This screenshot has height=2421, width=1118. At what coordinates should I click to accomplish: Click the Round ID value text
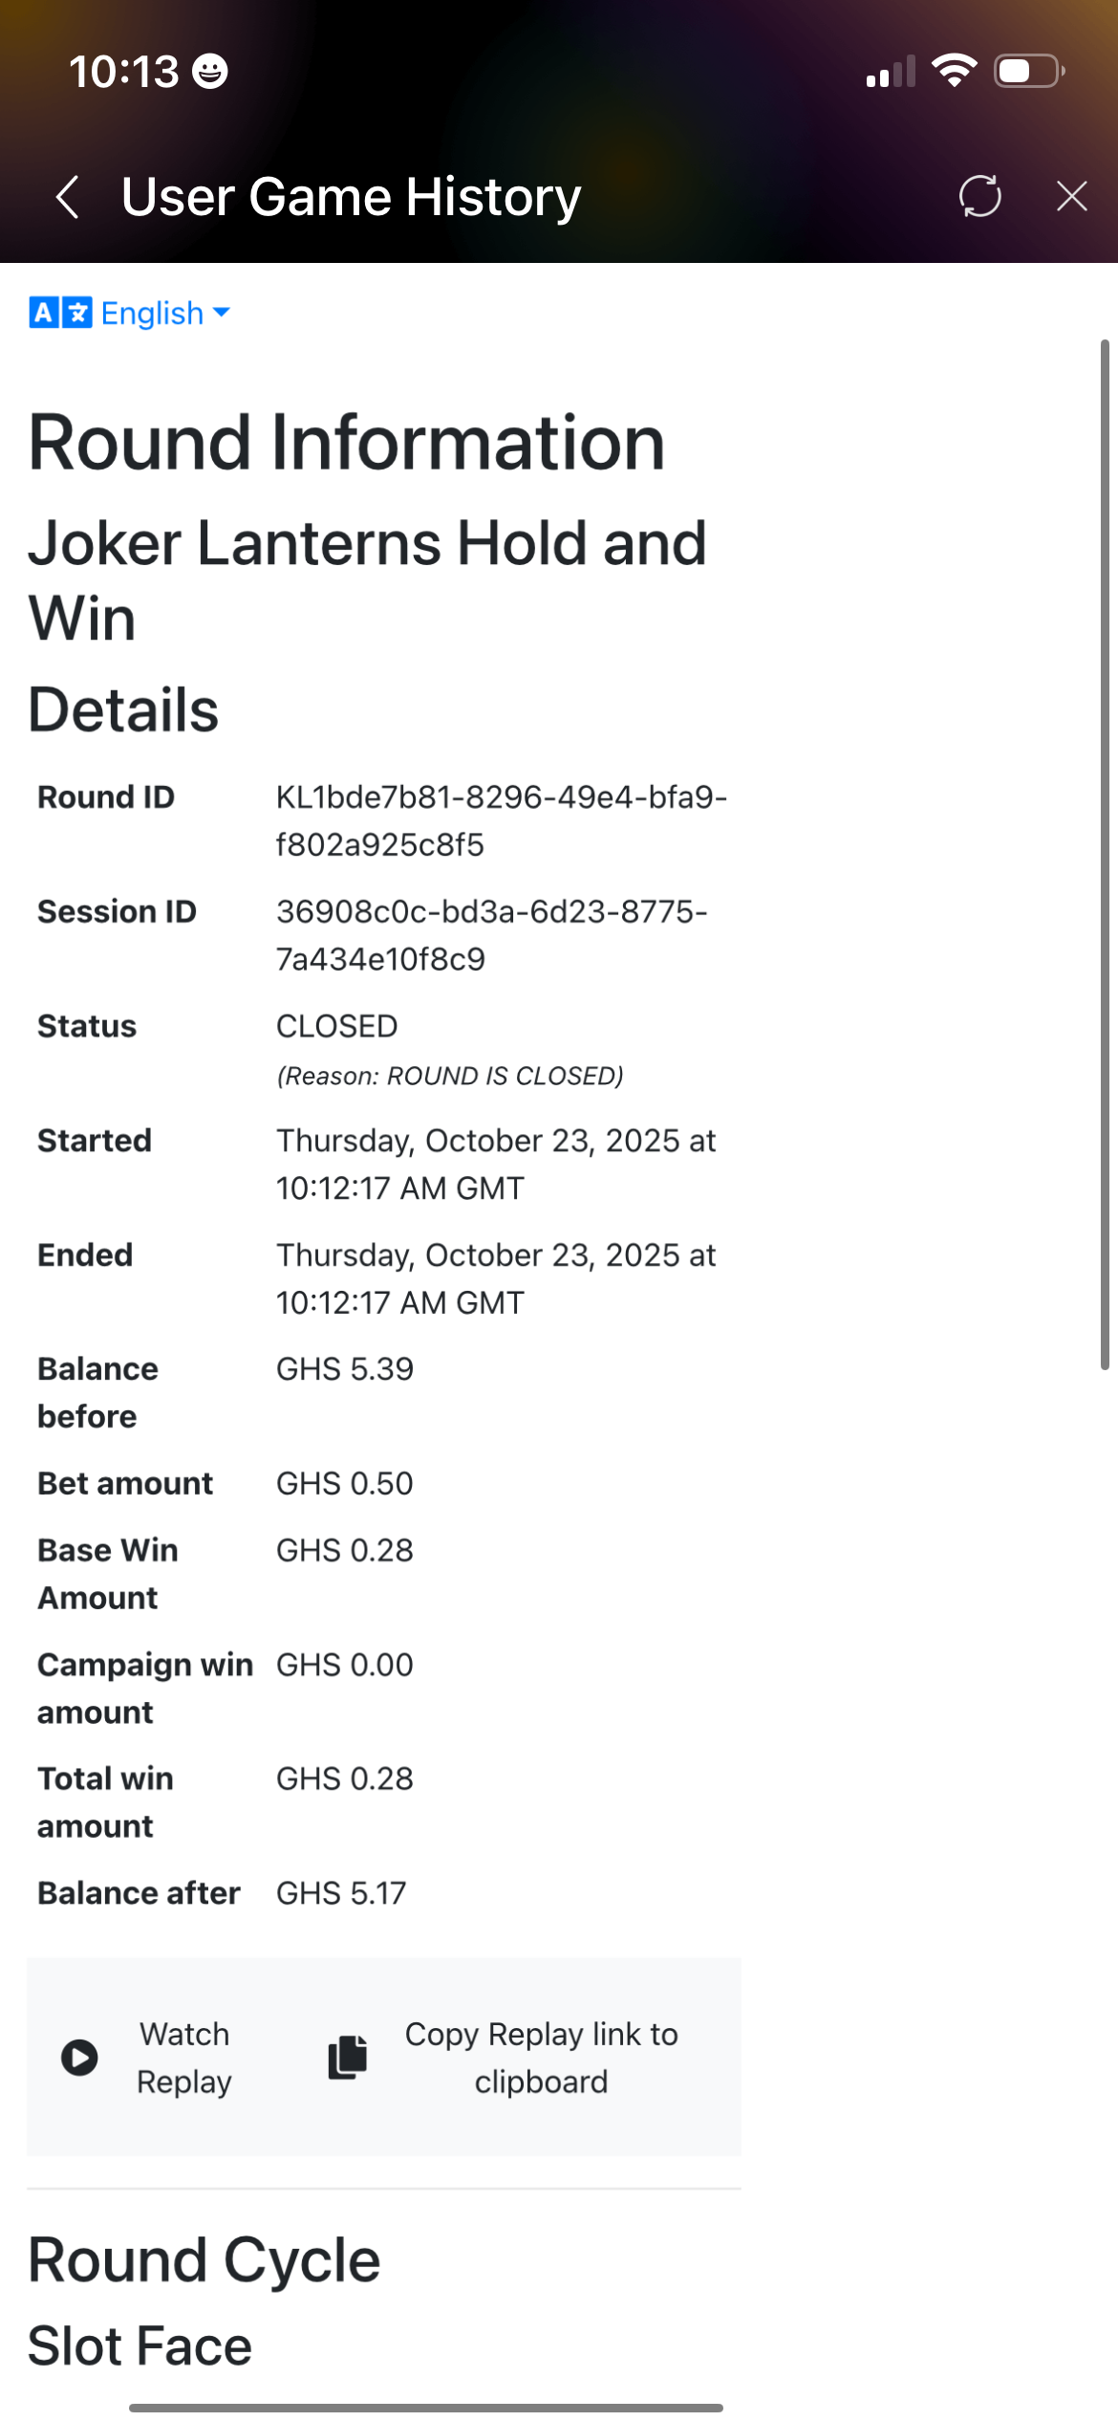point(501,820)
